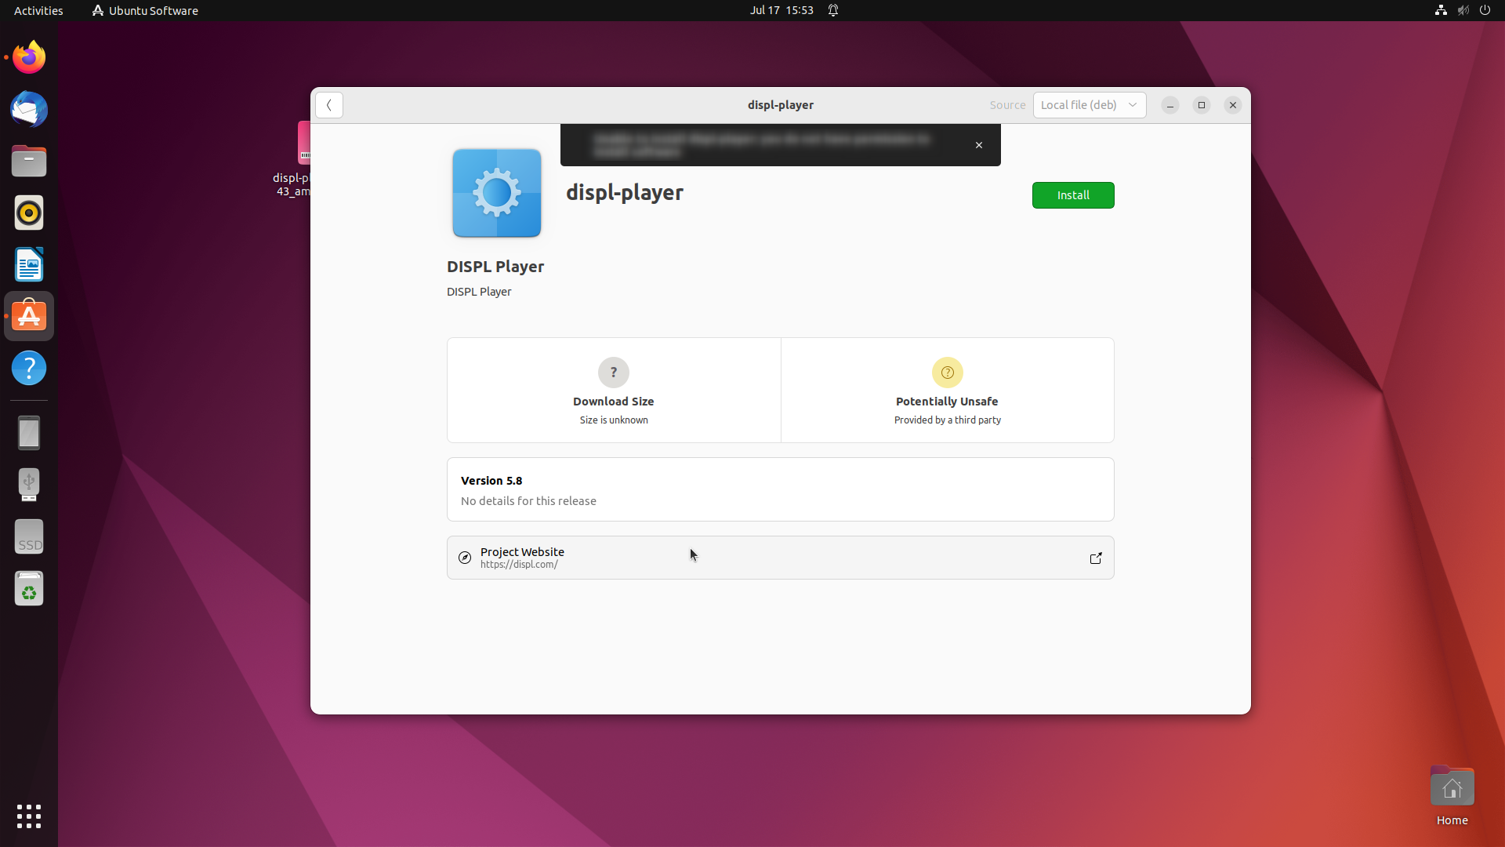Click the Download Size question mark icon
Image resolution: width=1505 pixels, height=847 pixels.
[x=613, y=373]
